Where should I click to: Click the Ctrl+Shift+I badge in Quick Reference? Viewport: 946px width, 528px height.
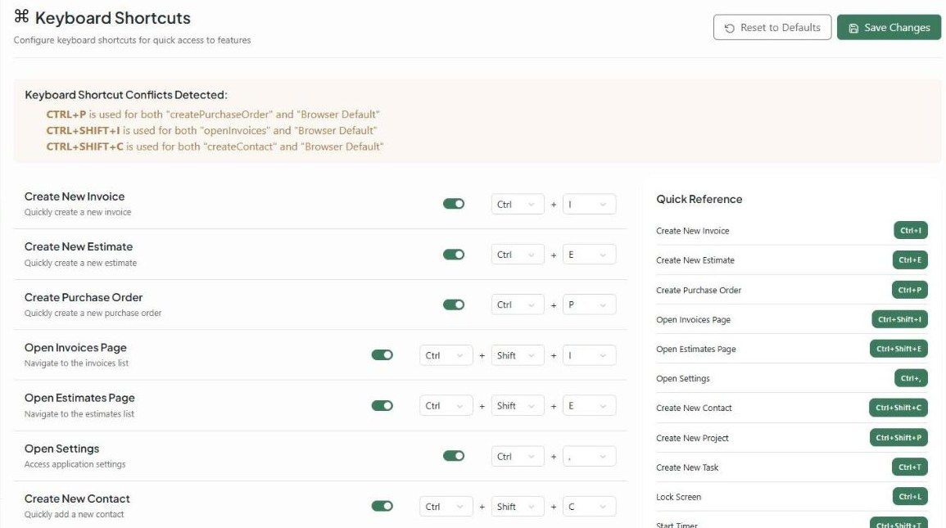click(899, 319)
